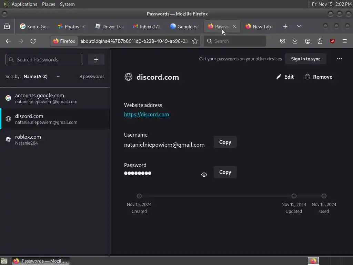Select the discord.com login entry

click(x=55, y=119)
